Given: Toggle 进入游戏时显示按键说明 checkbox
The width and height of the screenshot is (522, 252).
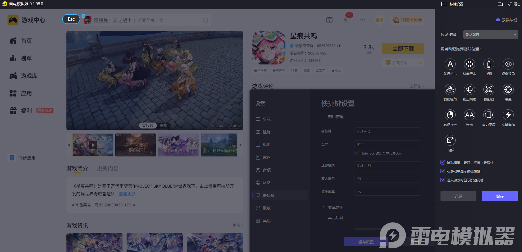Looking at the screenshot, I should (x=443, y=180).
